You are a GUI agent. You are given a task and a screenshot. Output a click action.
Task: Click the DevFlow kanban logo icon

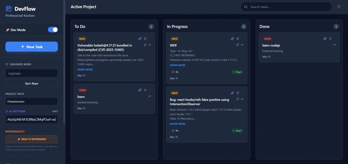pyautogui.click(x=9, y=9)
